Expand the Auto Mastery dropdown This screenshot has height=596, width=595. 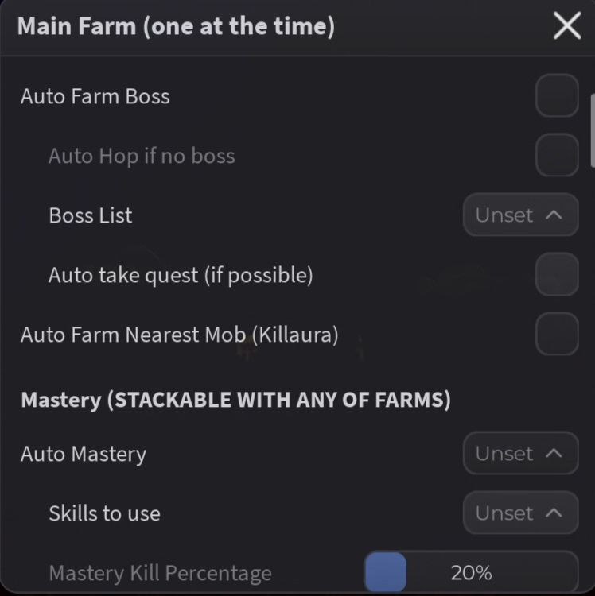pyautogui.click(x=519, y=454)
